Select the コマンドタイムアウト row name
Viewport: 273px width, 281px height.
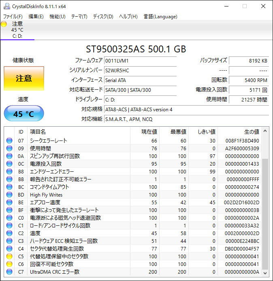coord(49,187)
